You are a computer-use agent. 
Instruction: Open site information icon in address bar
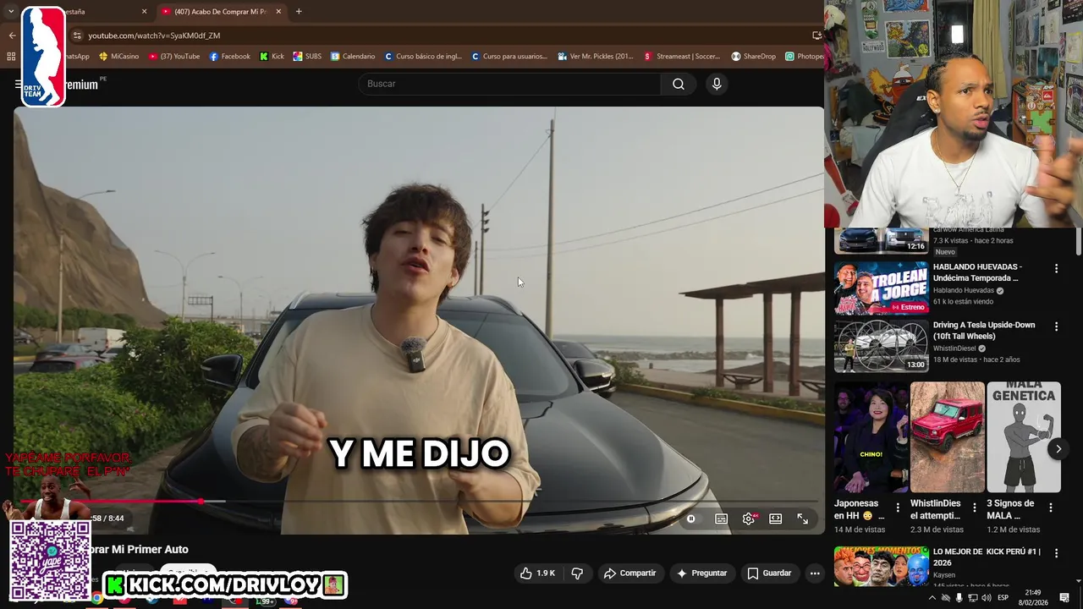[x=77, y=36]
